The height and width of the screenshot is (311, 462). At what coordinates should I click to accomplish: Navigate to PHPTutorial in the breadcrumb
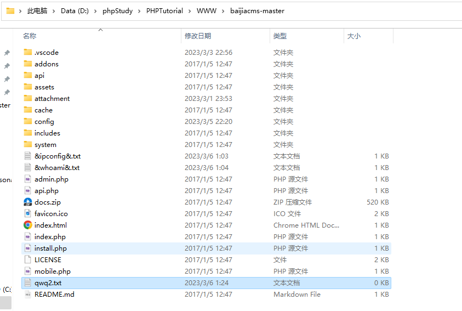pyautogui.click(x=164, y=11)
